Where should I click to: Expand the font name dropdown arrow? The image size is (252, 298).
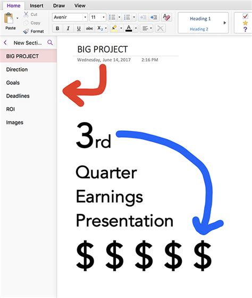(x=85, y=17)
